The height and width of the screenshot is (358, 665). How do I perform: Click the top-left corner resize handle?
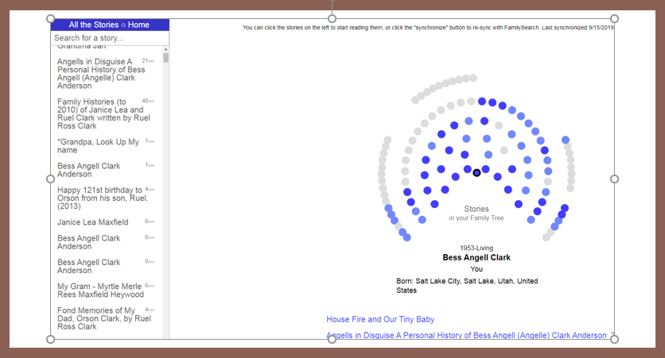(x=51, y=18)
